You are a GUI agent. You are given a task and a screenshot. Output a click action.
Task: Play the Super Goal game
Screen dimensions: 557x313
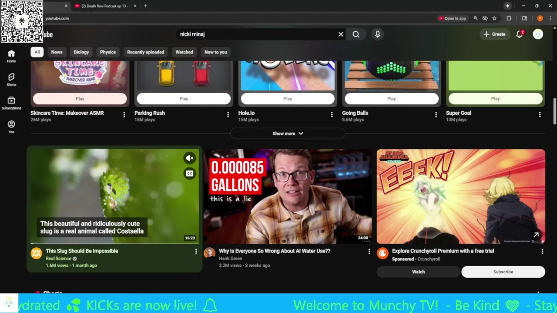click(x=495, y=99)
